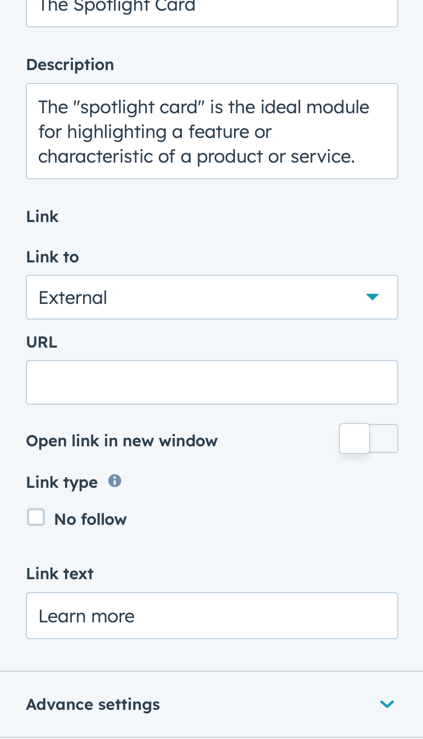
Task: Click the Spotlight Card title field
Action: click(212, 11)
